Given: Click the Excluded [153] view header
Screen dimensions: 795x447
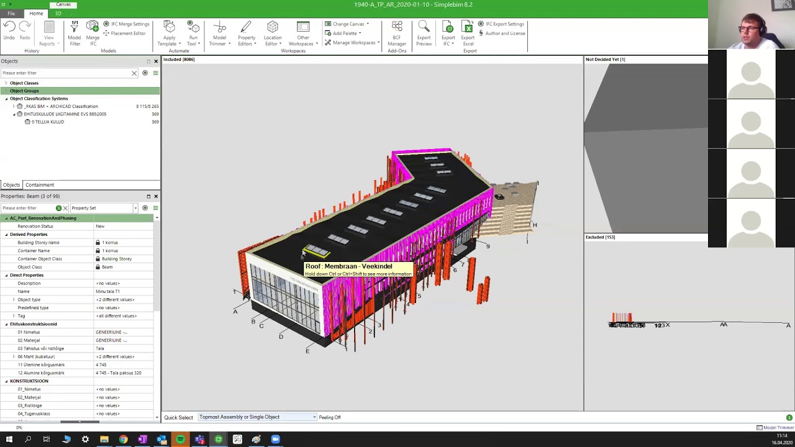Looking at the screenshot, I should (600, 237).
